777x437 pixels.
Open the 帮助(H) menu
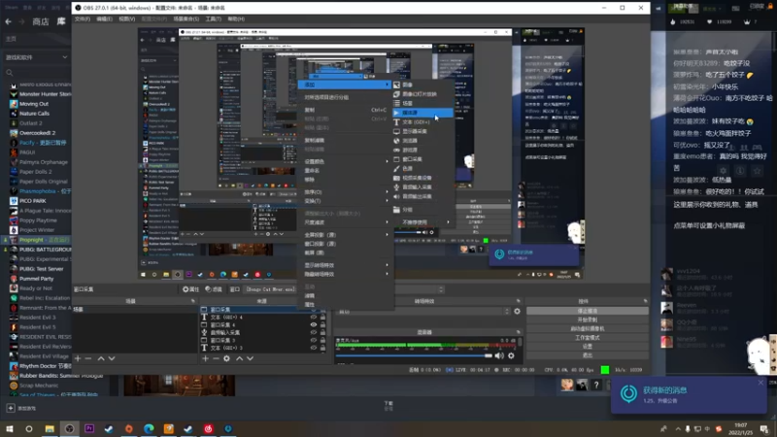click(x=236, y=18)
